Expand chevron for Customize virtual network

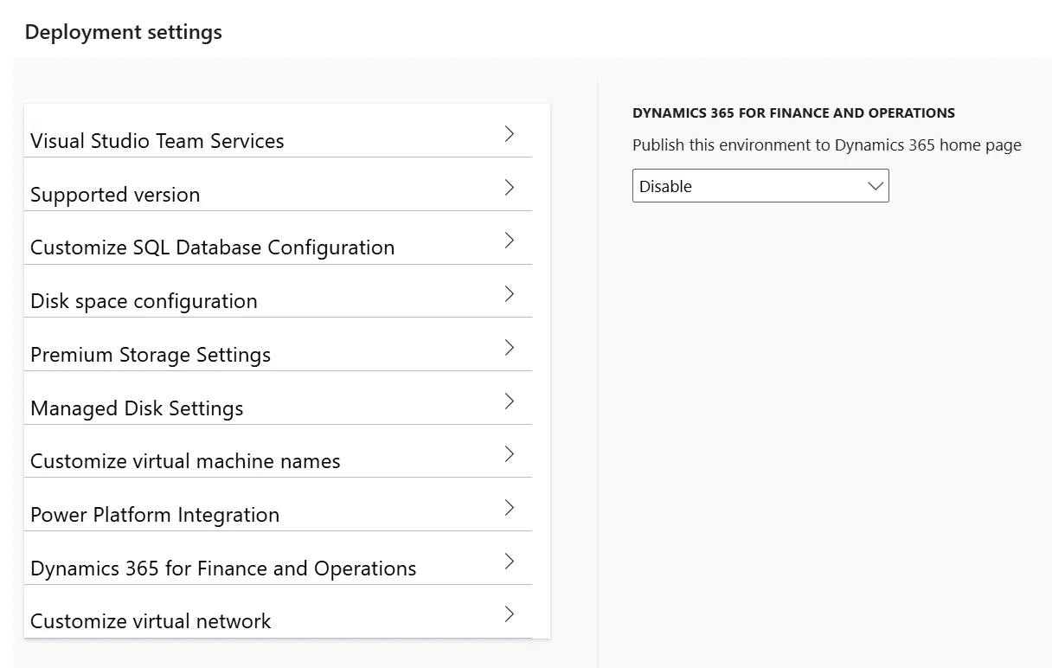pyautogui.click(x=510, y=613)
